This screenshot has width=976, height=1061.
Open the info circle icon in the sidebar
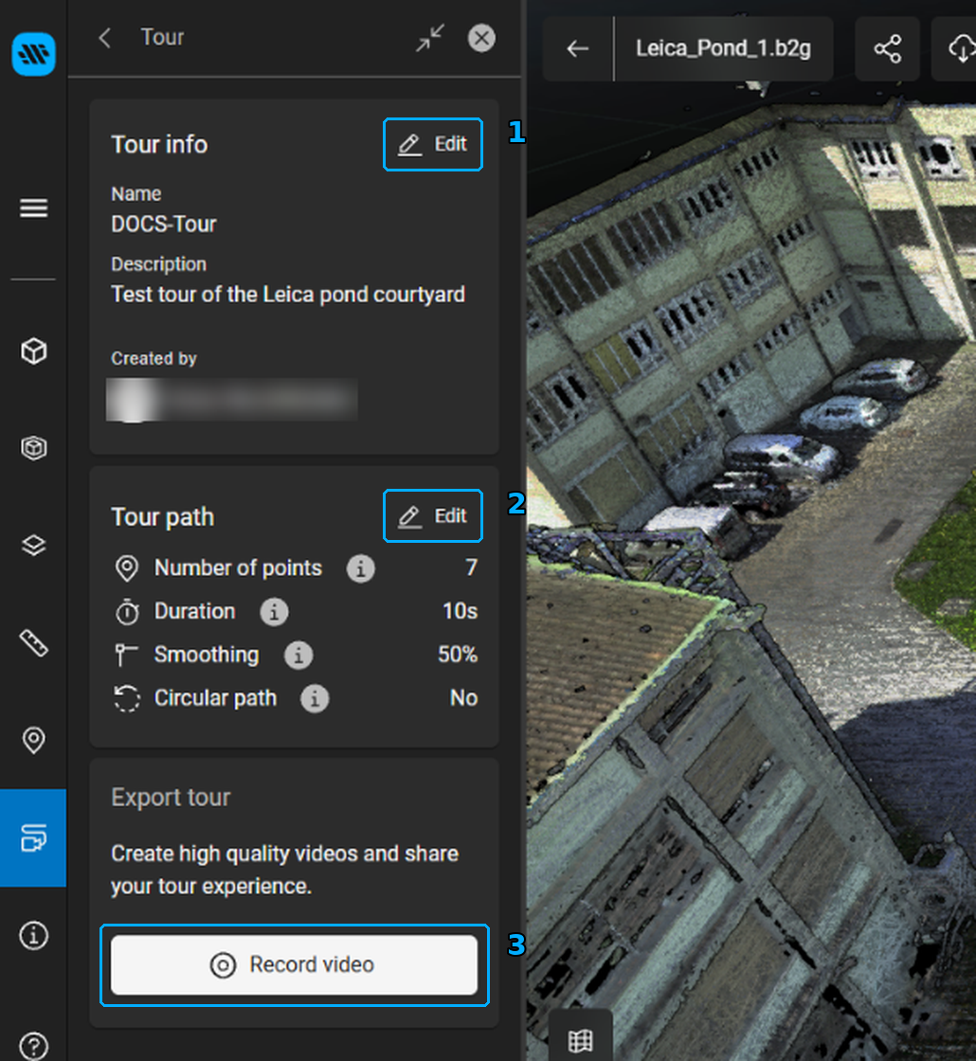pos(33,935)
